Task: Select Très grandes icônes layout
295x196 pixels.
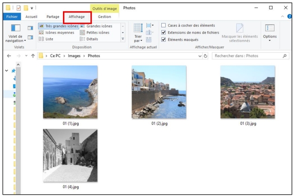Action: 58,26
